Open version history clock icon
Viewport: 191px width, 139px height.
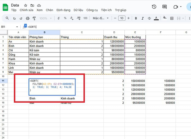(154, 7)
